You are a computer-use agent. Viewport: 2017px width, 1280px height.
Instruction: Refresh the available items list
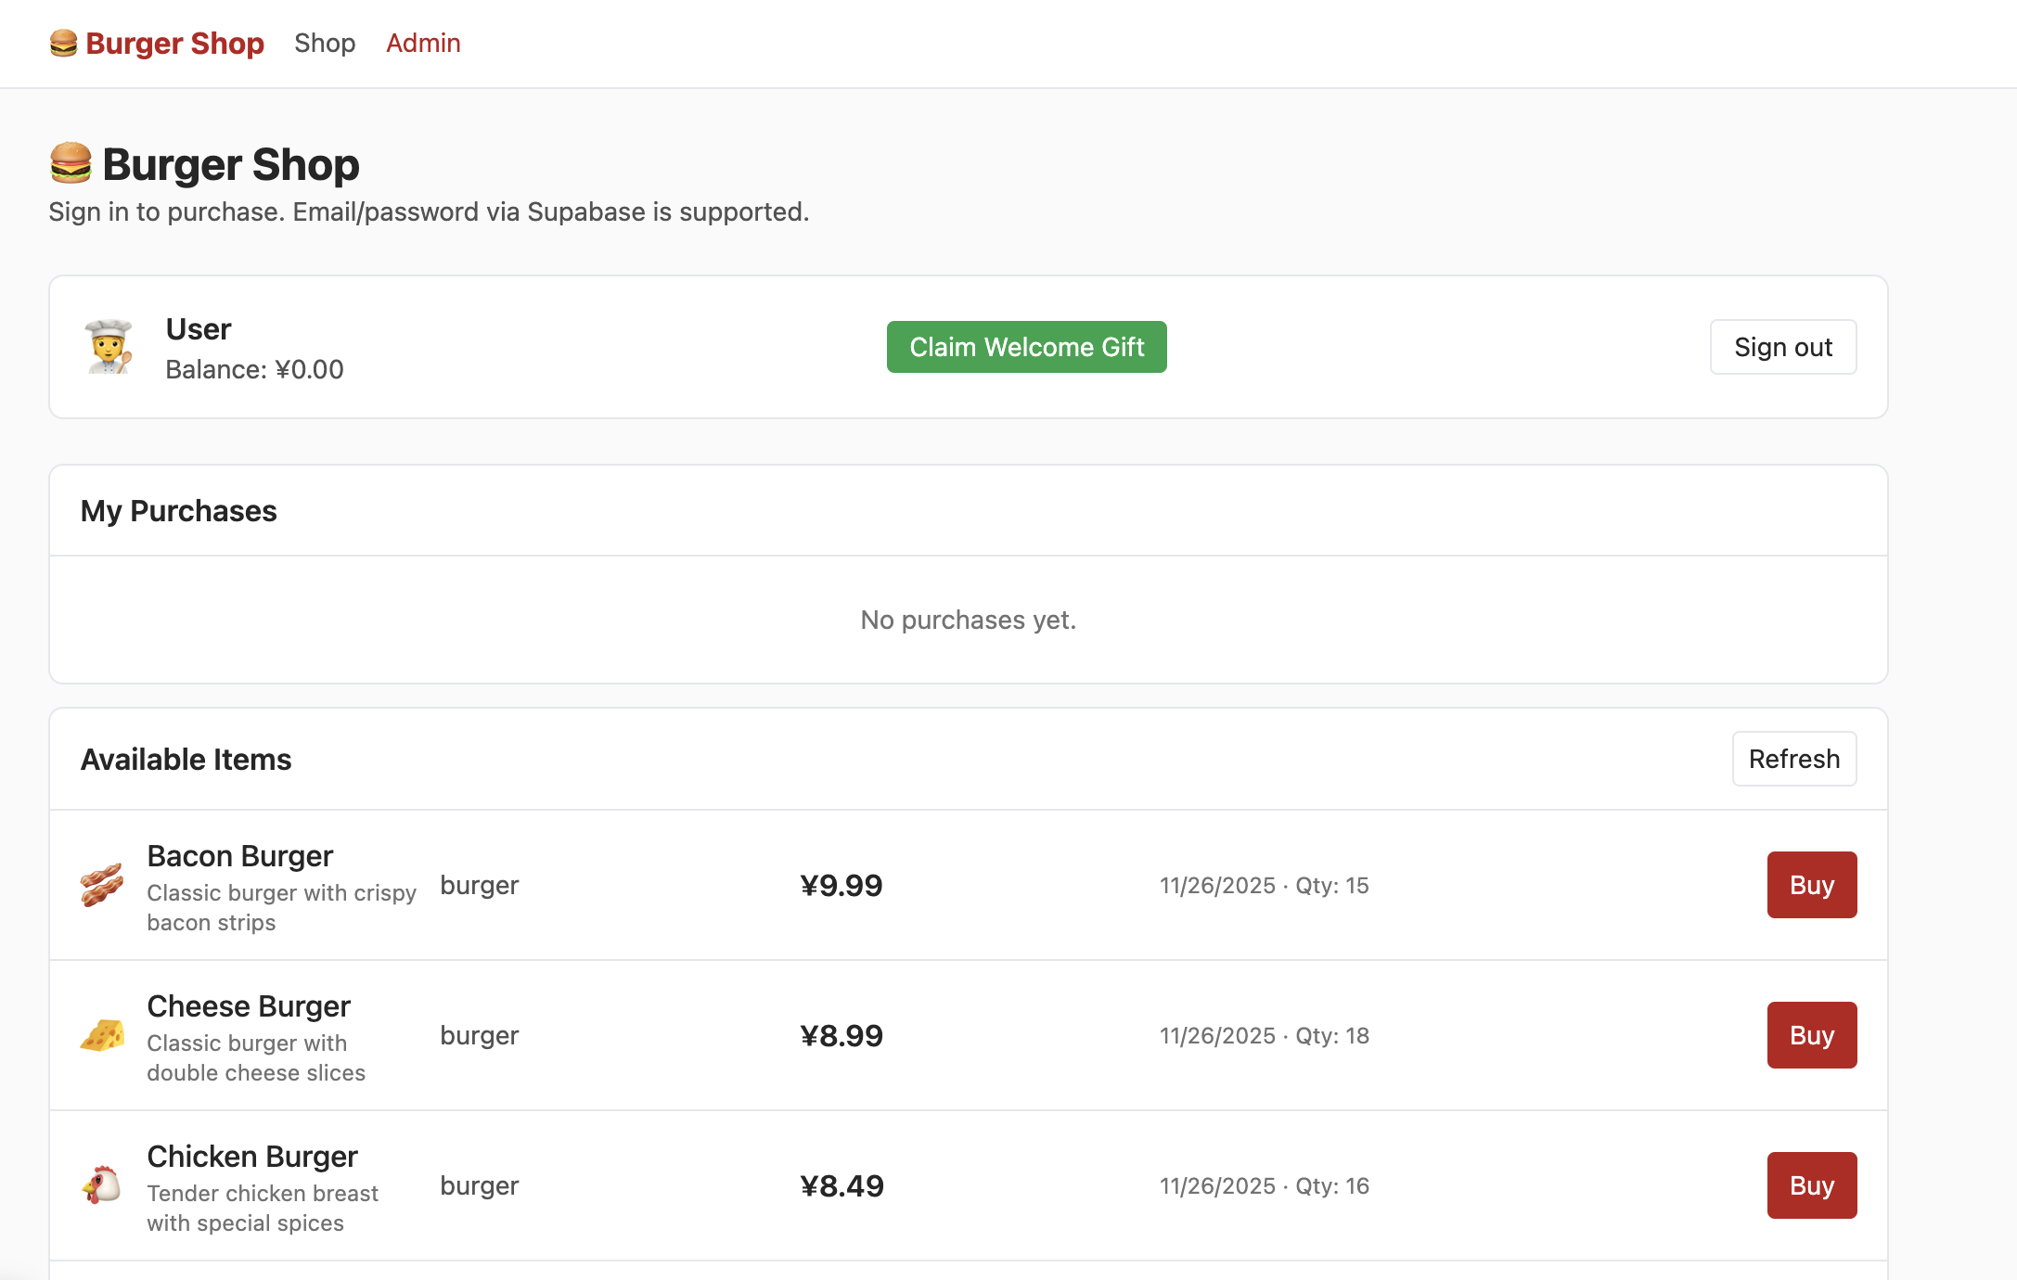[1793, 759]
